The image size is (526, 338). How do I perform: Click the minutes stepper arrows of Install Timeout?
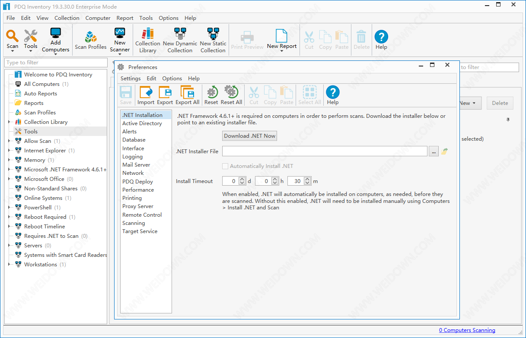(307, 181)
